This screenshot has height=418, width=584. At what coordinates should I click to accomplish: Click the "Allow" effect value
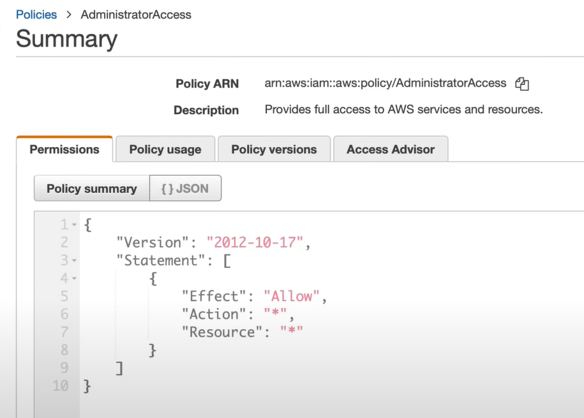point(292,297)
